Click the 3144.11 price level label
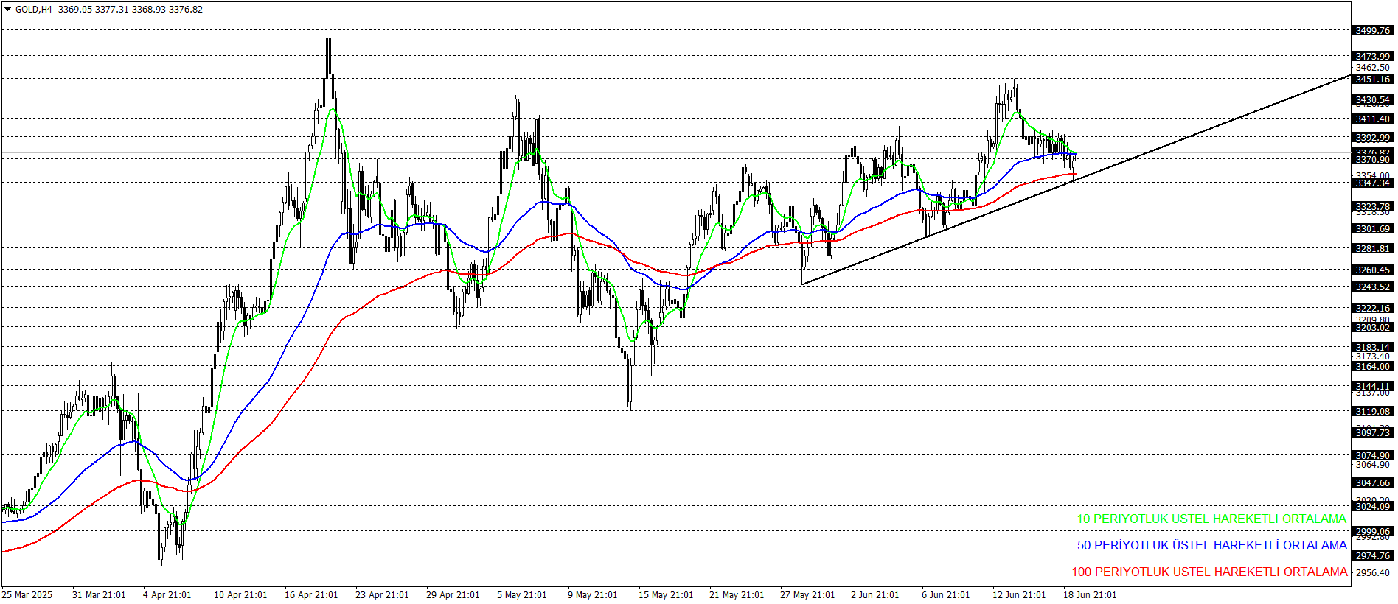This screenshot has height=604, width=1398. pos(1373,386)
